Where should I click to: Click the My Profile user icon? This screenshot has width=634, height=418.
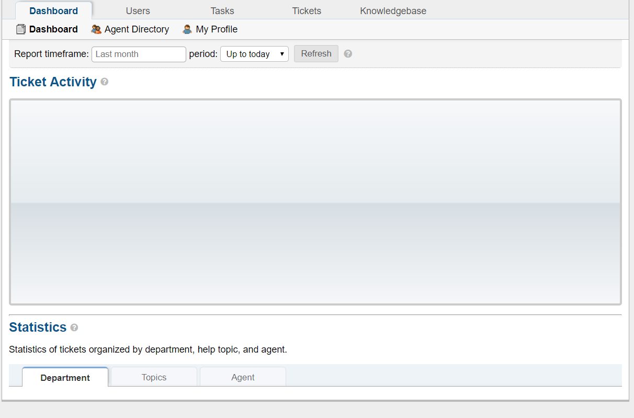point(187,29)
